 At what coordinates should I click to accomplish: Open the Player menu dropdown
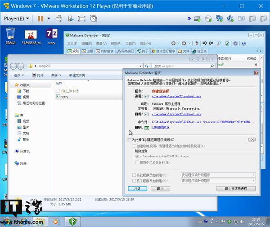click(x=16, y=18)
